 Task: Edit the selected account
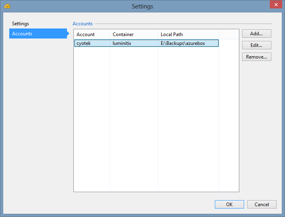257,45
